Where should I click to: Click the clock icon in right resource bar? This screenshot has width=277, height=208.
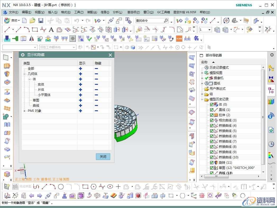tap(271, 144)
